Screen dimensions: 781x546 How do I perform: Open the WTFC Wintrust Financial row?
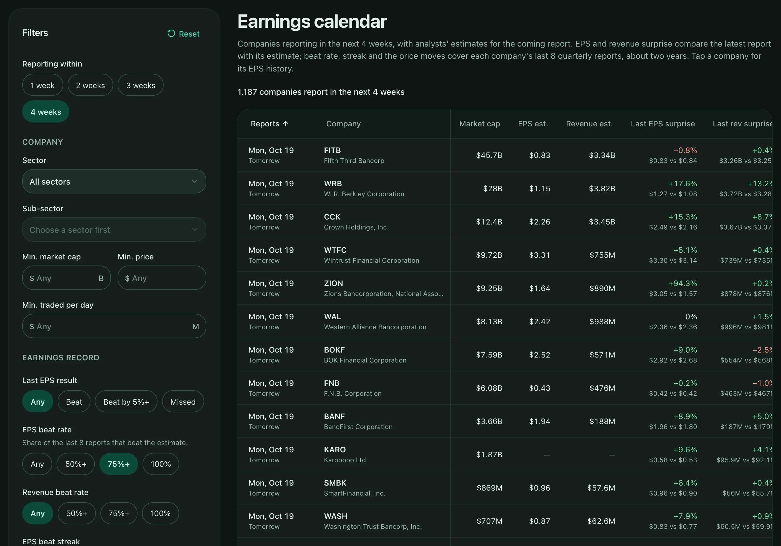[504, 255]
